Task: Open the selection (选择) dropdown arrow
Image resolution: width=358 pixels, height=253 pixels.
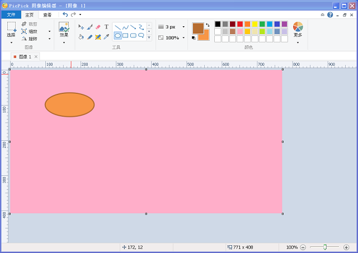Action: tap(11, 42)
